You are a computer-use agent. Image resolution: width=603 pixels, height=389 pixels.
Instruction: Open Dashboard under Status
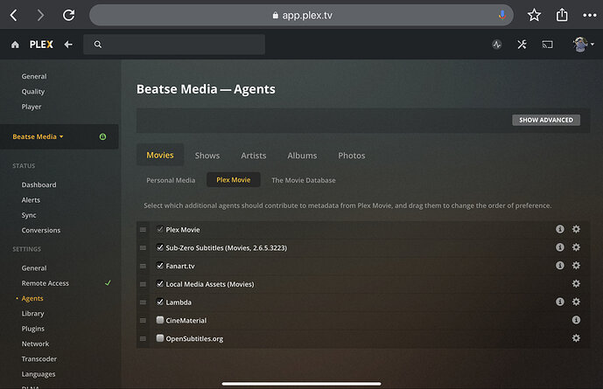pos(39,184)
